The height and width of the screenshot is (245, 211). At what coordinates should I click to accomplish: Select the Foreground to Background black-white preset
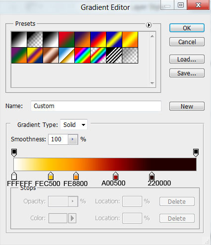(19, 40)
